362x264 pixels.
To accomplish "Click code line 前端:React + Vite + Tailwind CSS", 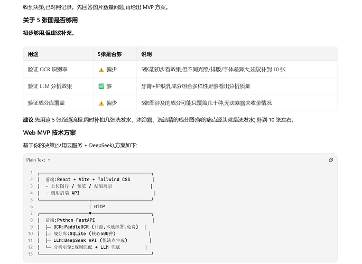I will (x=88, y=180).
